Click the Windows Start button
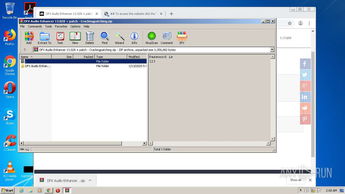 7,190
